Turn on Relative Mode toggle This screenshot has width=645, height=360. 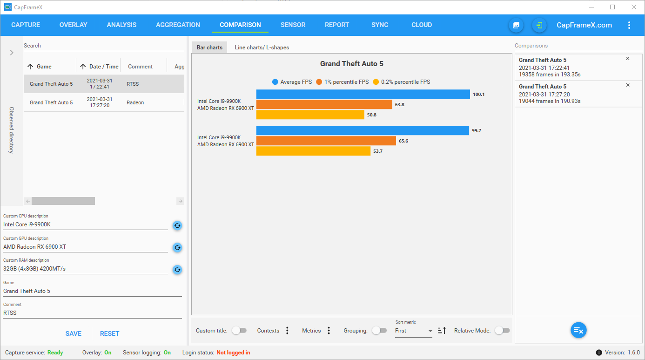(502, 330)
